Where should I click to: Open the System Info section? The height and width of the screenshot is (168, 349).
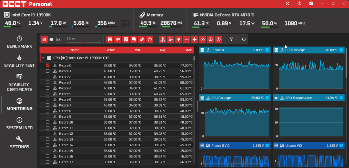click(x=19, y=124)
